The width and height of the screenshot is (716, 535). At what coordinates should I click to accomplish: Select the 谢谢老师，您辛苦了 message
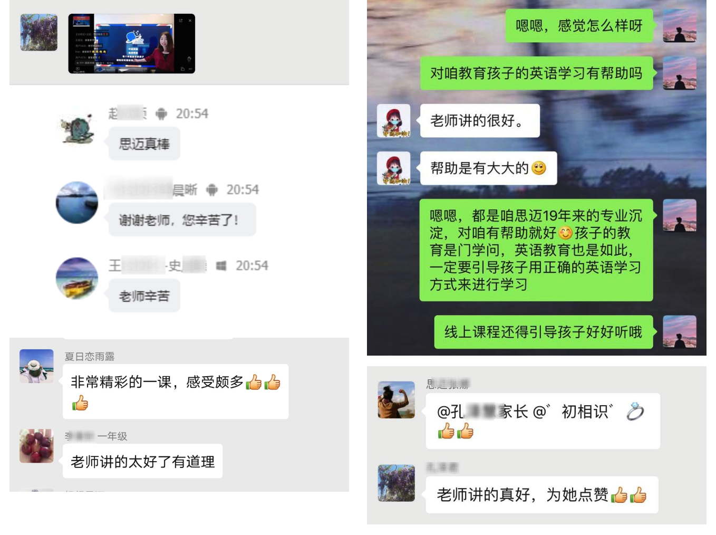pos(182,220)
